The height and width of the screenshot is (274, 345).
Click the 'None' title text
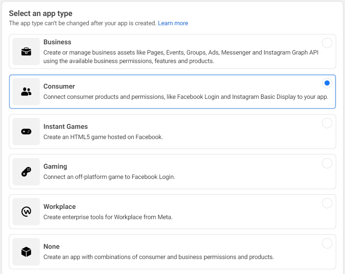[51, 246]
